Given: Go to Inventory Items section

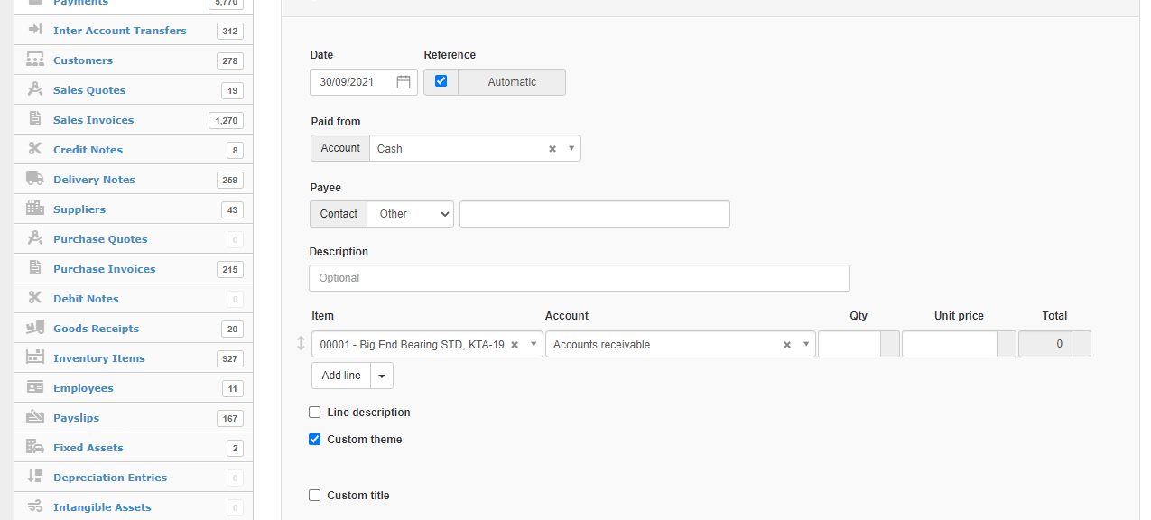Looking at the screenshot, I should pyautogui.click(x=98, y=358).
